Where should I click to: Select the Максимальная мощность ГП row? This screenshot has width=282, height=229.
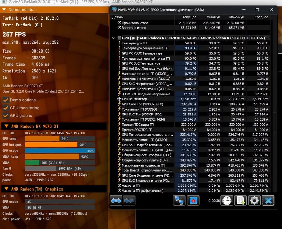tap(190, 165)
